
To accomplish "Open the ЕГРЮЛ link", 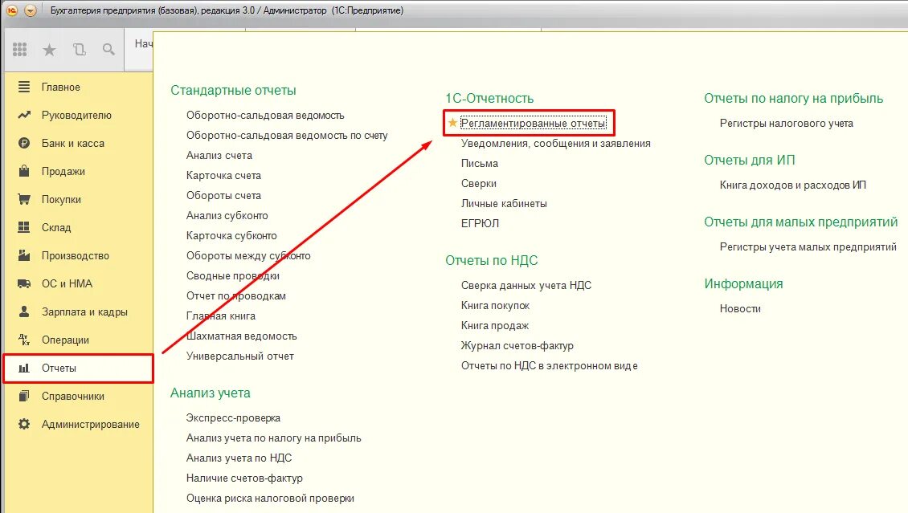I will pyautogui.click(x=480, y=223).
